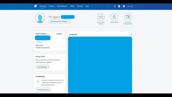
Task: Click Transfer to your bank link
Action: 42,48
